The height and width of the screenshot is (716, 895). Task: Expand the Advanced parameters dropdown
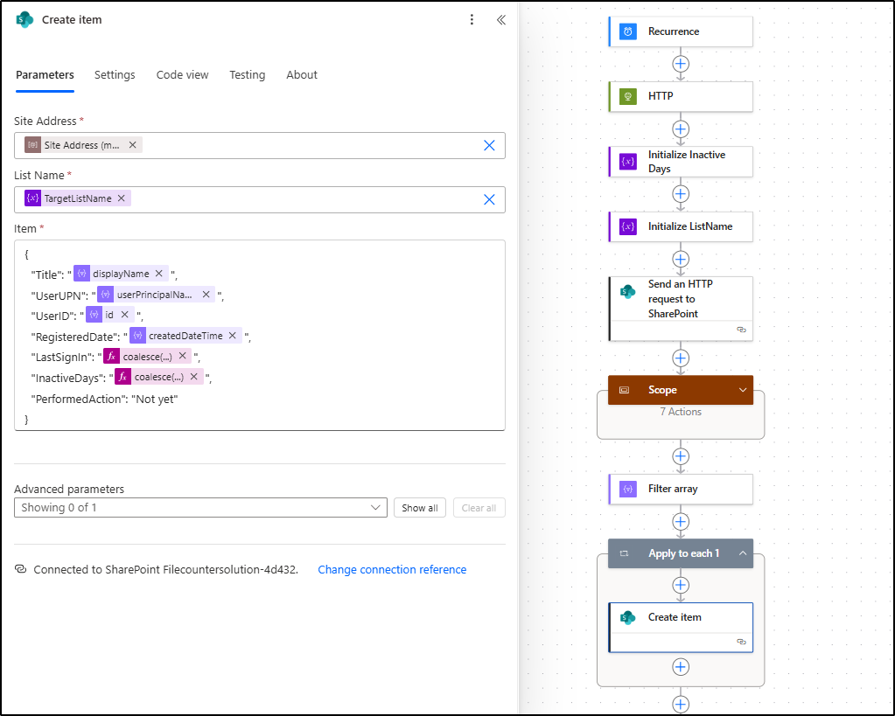(x=375, y=507)
